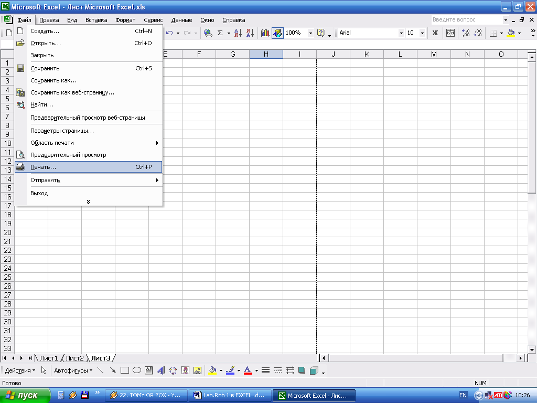Click the Increase Decimal icon
This screenshot has height=403, width=537.
click(x=466, y=33)
